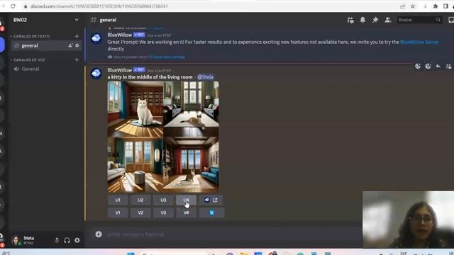
Task: Open weather widget on taskbar
Action: pos(6,254)
